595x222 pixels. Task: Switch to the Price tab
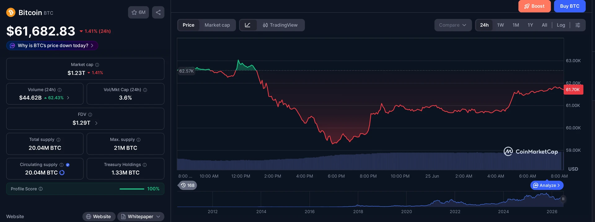point(188,25)
